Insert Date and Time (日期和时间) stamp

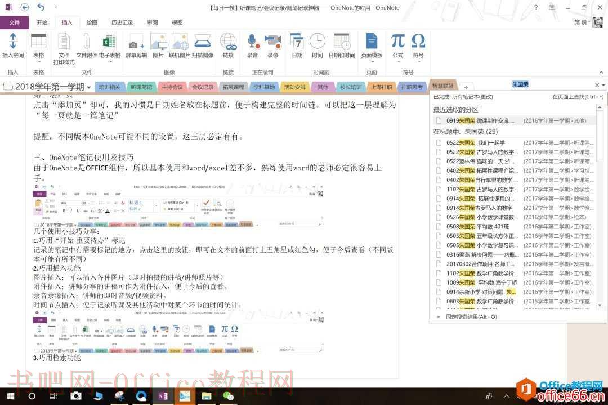(342, 41)
